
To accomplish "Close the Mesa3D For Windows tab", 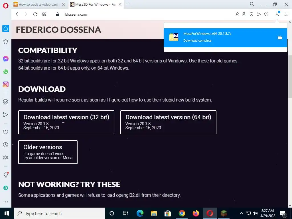I will (x=120, y=5).
